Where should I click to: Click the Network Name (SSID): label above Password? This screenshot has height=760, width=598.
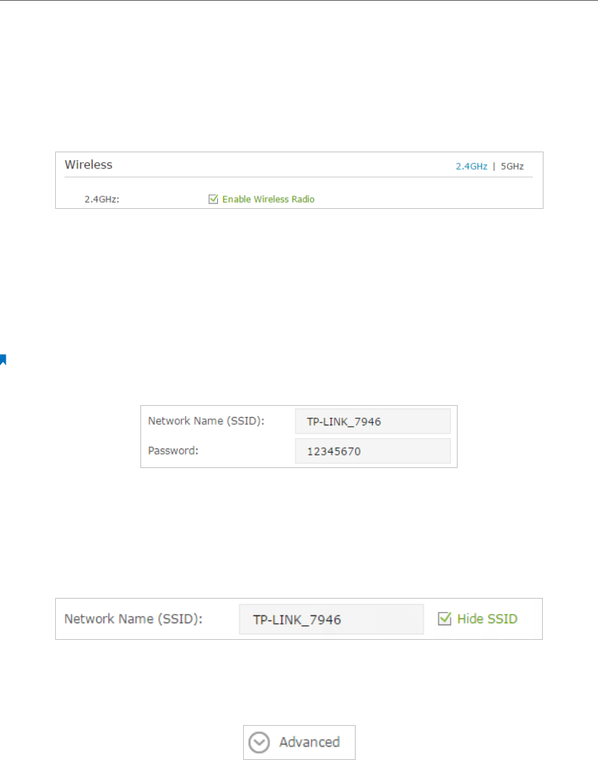point(206,421)
